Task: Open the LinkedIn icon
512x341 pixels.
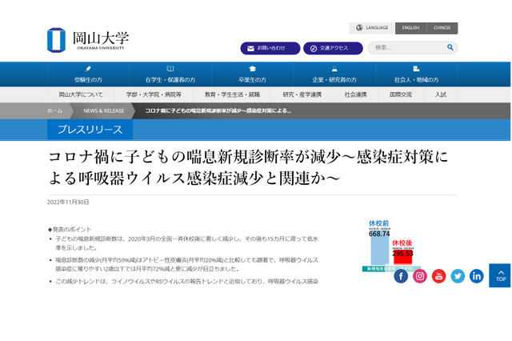Action: 477,276
